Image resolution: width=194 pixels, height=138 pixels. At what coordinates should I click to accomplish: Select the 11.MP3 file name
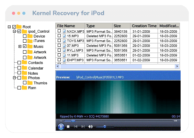[x=73, y=55]
